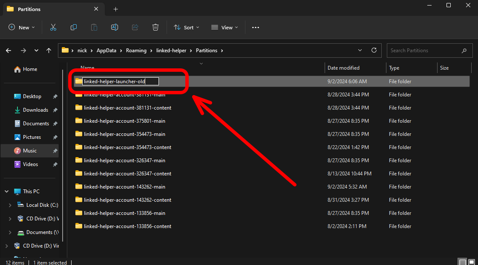This screenshot has width=478, height=265.
Task: Sort by Date modified column header
Action: coord(343,68)
